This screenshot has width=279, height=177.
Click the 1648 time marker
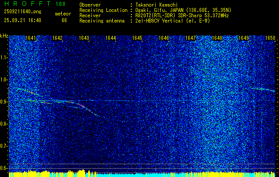[x=217, y=38]
